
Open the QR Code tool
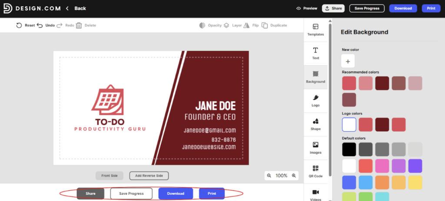tap(315, 171)
